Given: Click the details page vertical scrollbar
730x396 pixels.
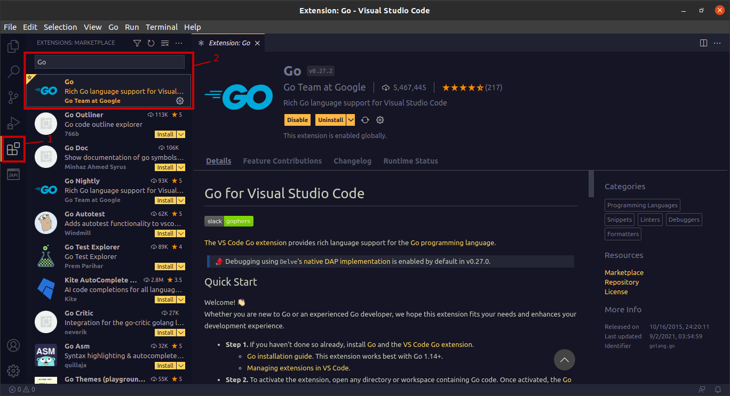Looking at the screenshot, I should click(591, 184).
